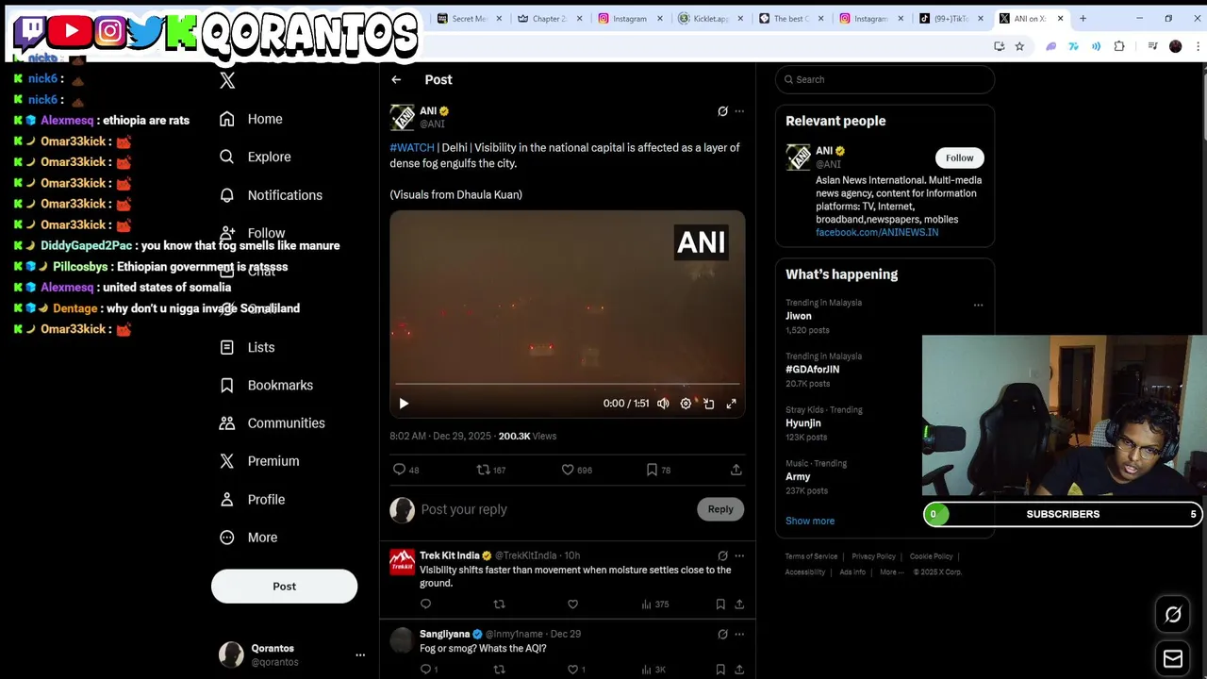Bookmark the Trek Kit India reply

(720, 604)
